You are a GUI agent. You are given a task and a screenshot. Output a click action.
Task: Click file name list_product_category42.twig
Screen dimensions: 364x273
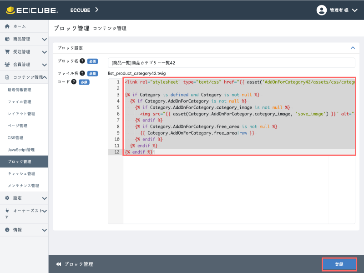pos(137,73)
